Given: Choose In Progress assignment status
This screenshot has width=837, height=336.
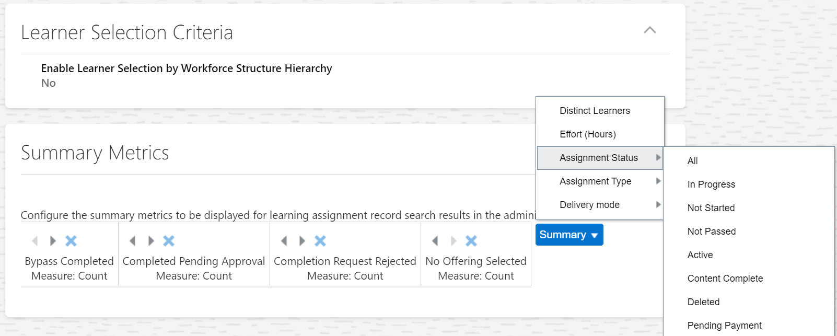Looking at the screenshot, I should click(x=711, y=184).
